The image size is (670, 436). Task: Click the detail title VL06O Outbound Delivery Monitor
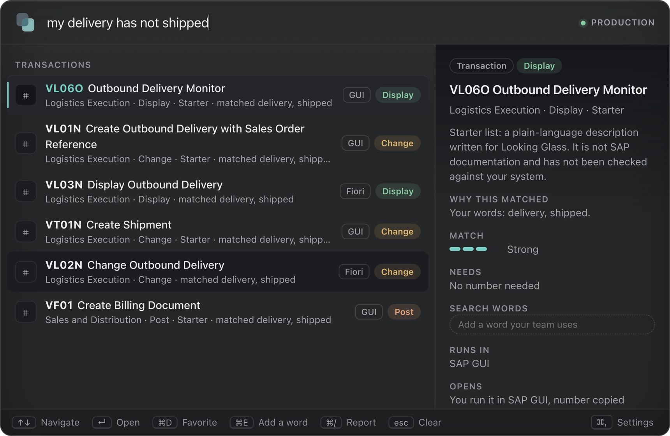(548, 90)
